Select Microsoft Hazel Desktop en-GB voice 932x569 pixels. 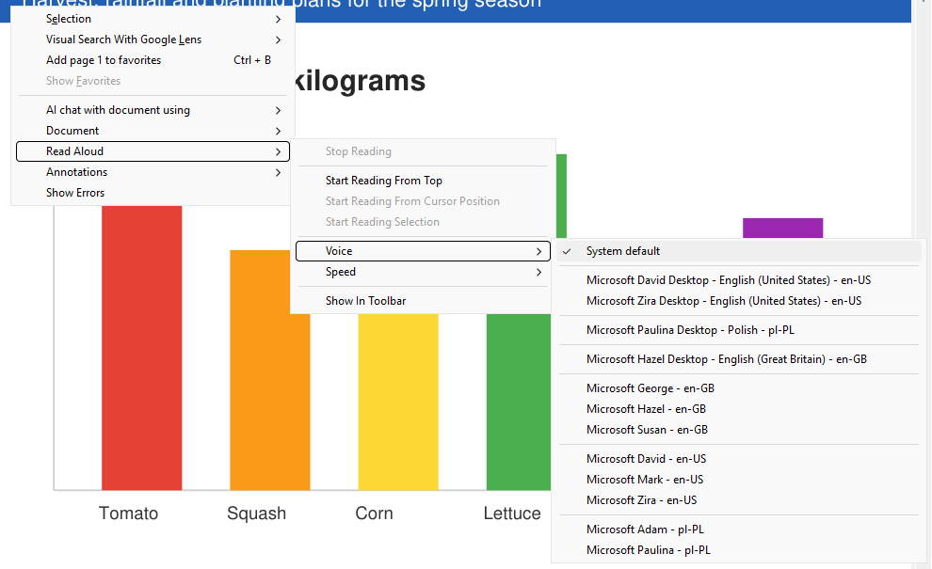pos(739,359)
